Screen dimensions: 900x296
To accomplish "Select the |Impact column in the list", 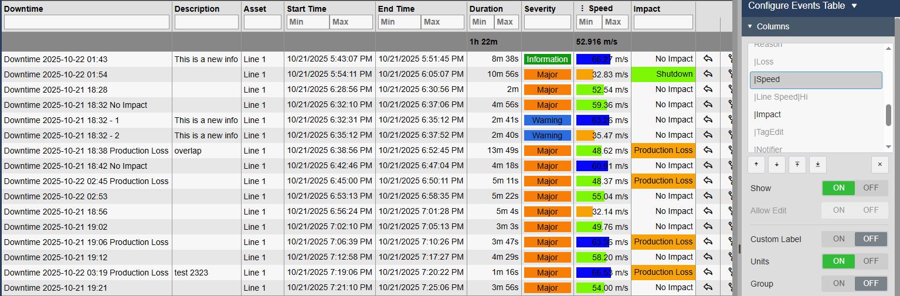I will [x=816, y=114].
